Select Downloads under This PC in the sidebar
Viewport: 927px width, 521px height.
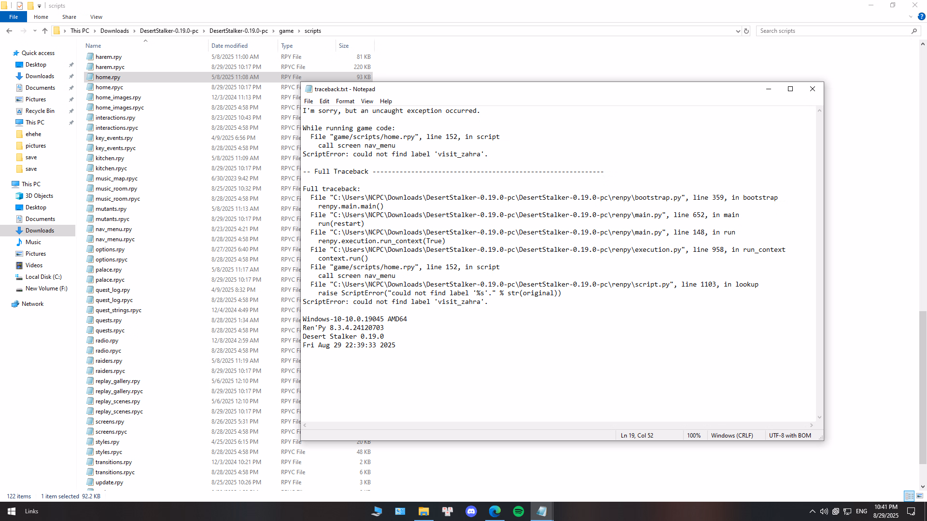tap(40, 231)
